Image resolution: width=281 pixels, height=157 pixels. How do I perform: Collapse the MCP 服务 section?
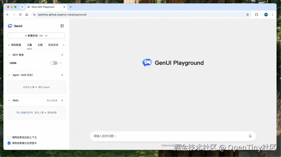coord(9,55)
